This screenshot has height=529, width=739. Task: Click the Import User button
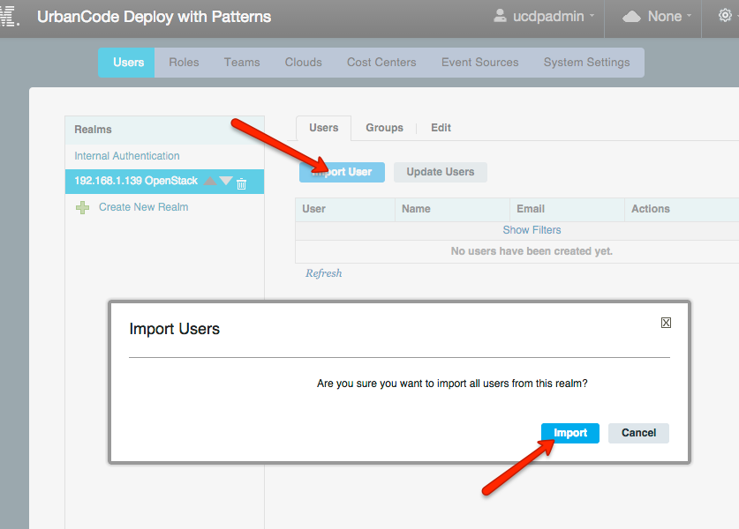[x=343, y=172]
